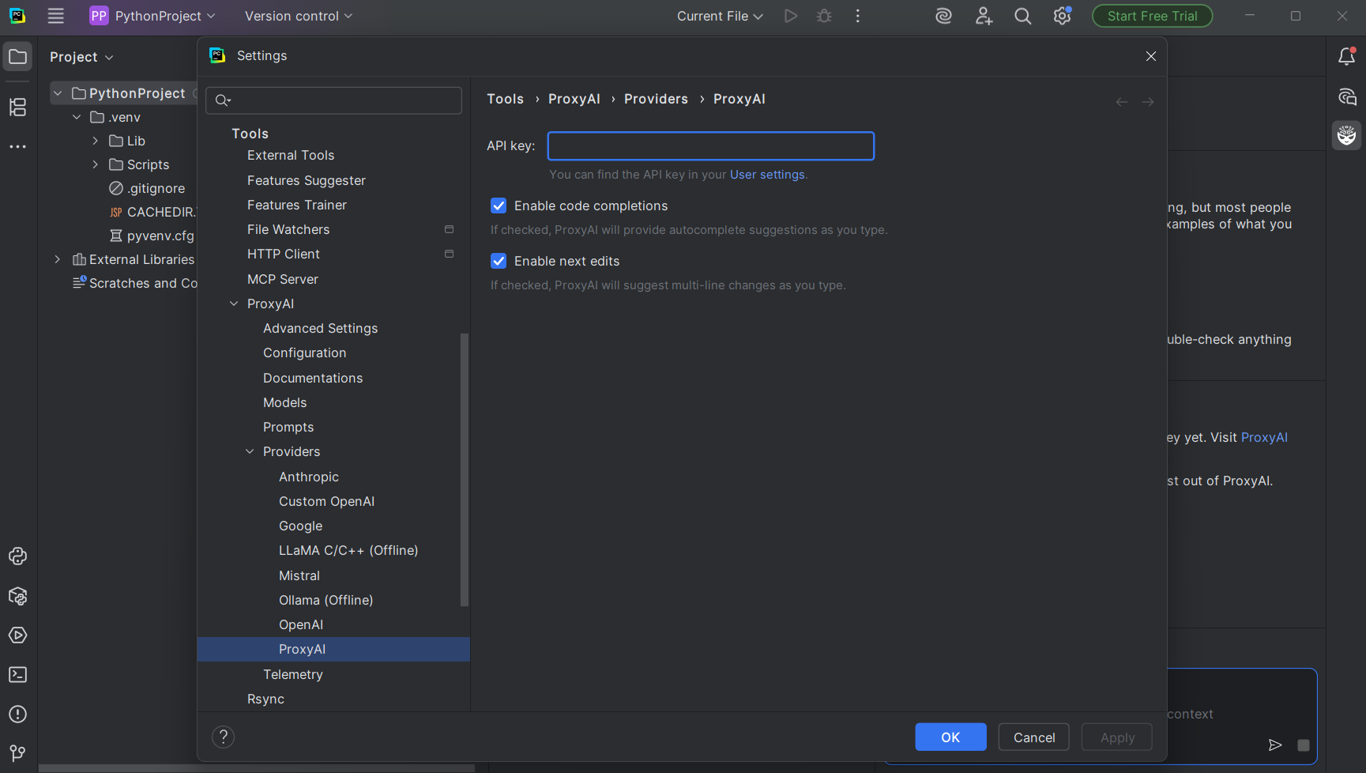Collapse the ProxyAI settings node
The image size is (1366, 773).
point(234,304)
